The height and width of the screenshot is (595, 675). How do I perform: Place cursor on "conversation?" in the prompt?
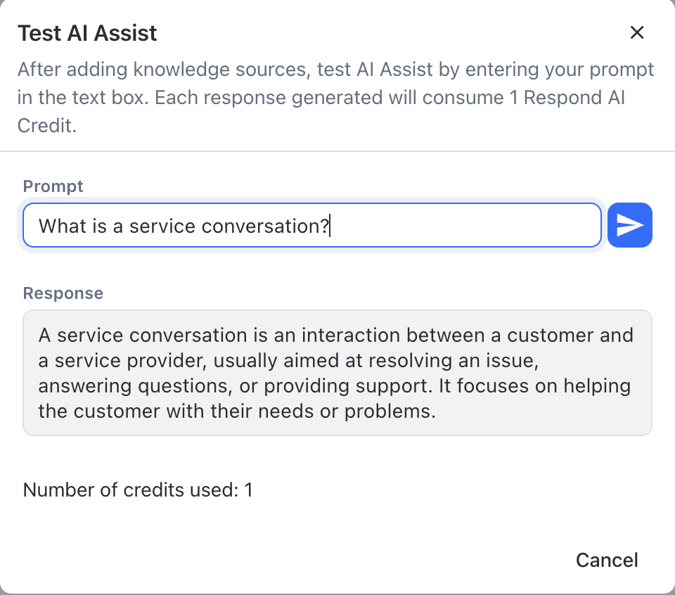pyautogui.click(x=265, y=226)
